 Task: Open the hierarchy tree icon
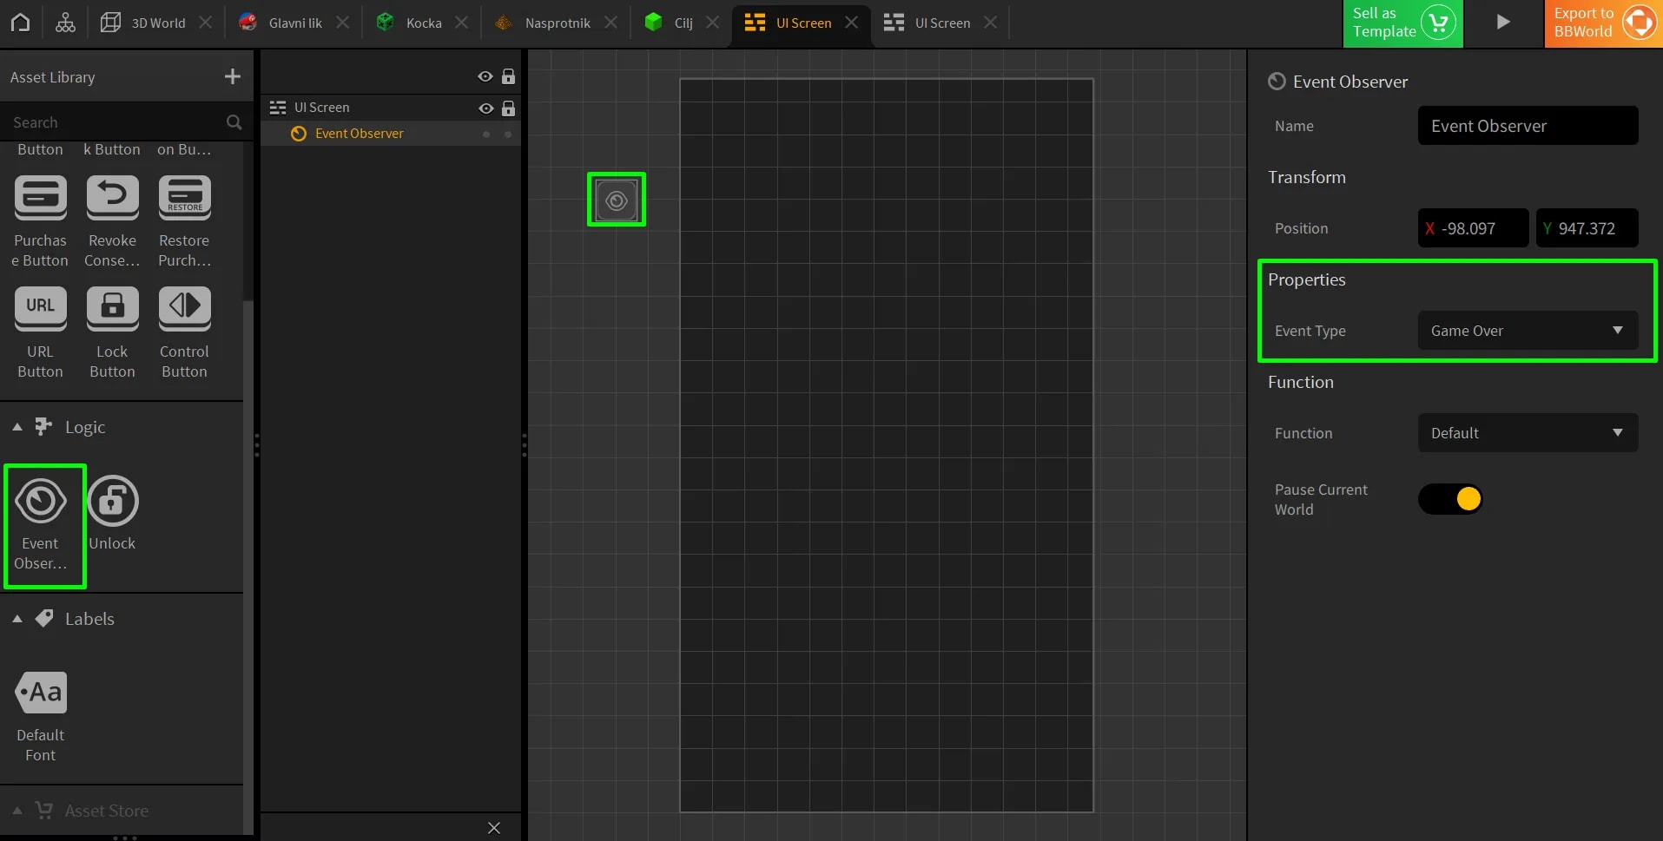coord(65,23)
